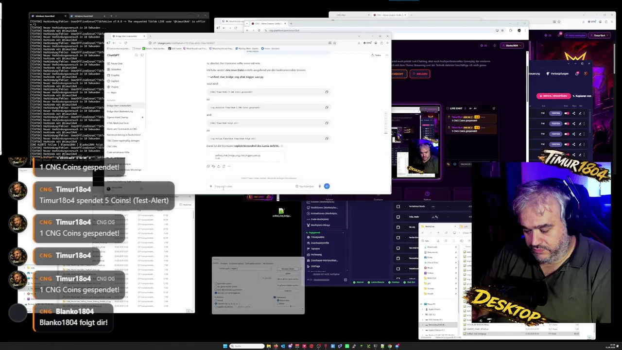Collapse the Dieser PC tree node
Screen dimensions: 622x350
pos(421,304)
